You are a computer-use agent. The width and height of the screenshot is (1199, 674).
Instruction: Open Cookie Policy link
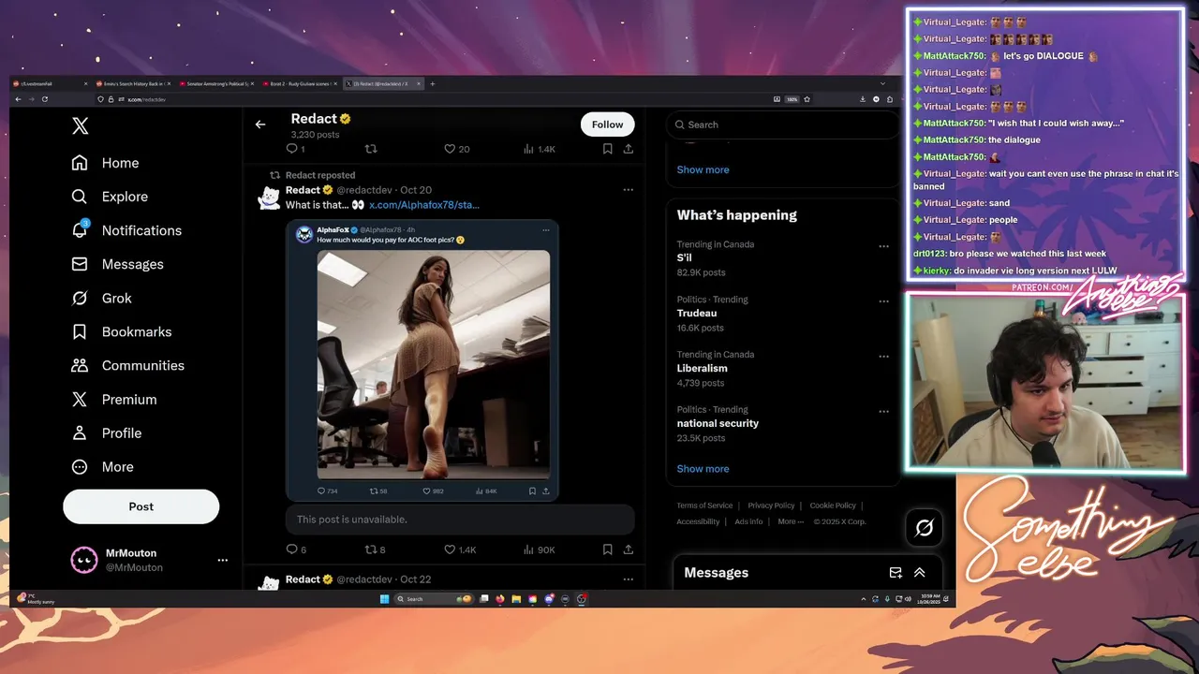tap(833, 505)
